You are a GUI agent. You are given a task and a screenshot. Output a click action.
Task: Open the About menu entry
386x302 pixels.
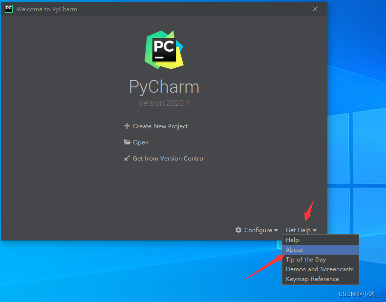click(x=321, y=250)
